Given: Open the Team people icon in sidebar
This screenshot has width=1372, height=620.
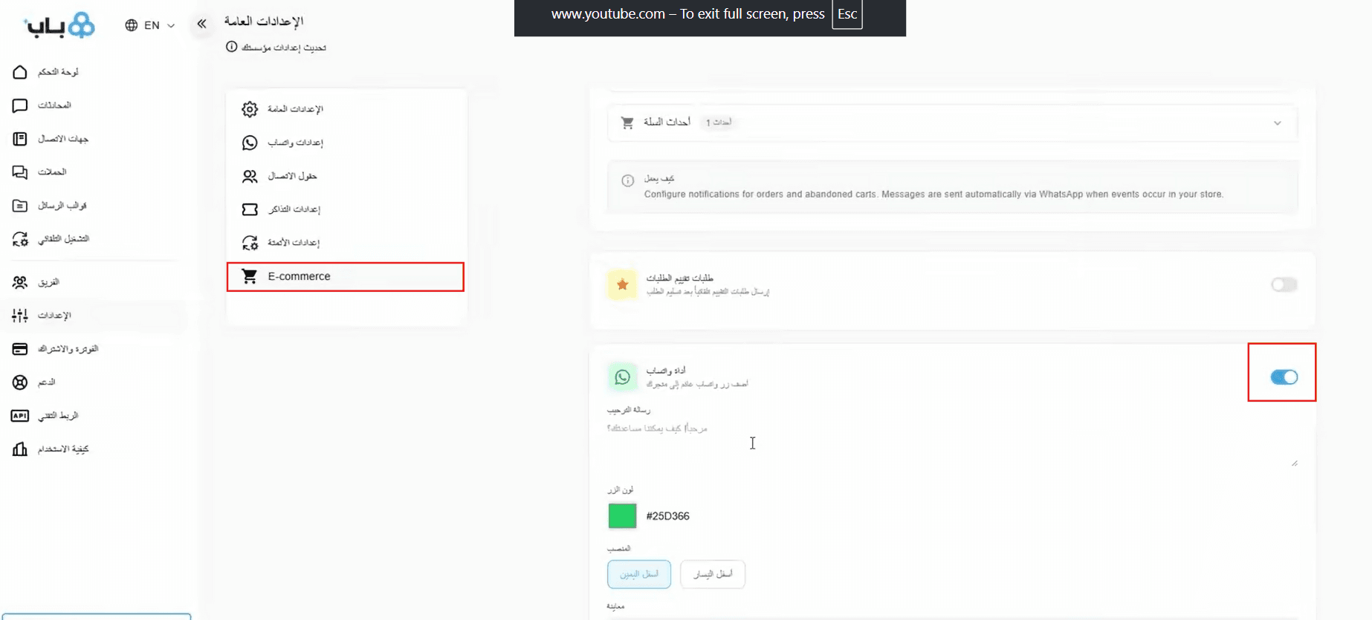Looking at the screenshot, I should 20,282.
